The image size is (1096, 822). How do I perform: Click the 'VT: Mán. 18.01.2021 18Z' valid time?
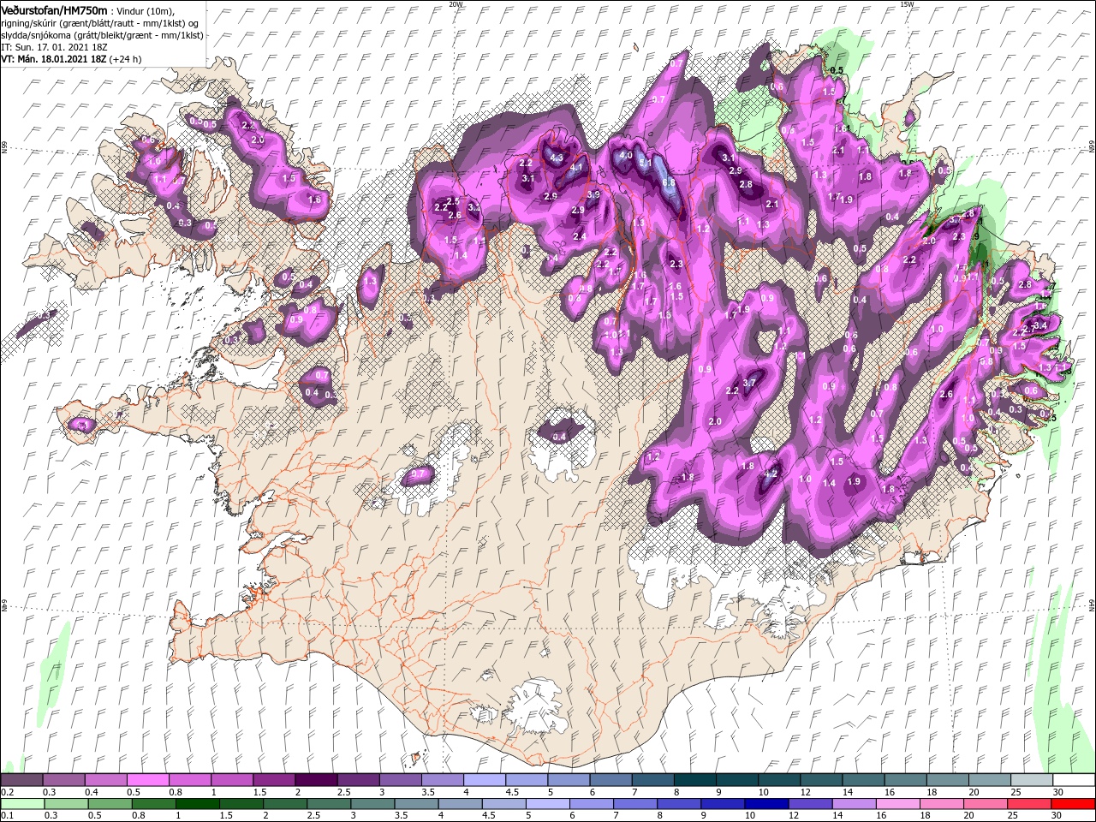pyautogui.click(x=54, y=59)
